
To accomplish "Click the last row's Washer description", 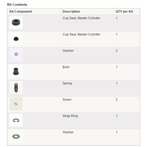I will coord(68,132).
